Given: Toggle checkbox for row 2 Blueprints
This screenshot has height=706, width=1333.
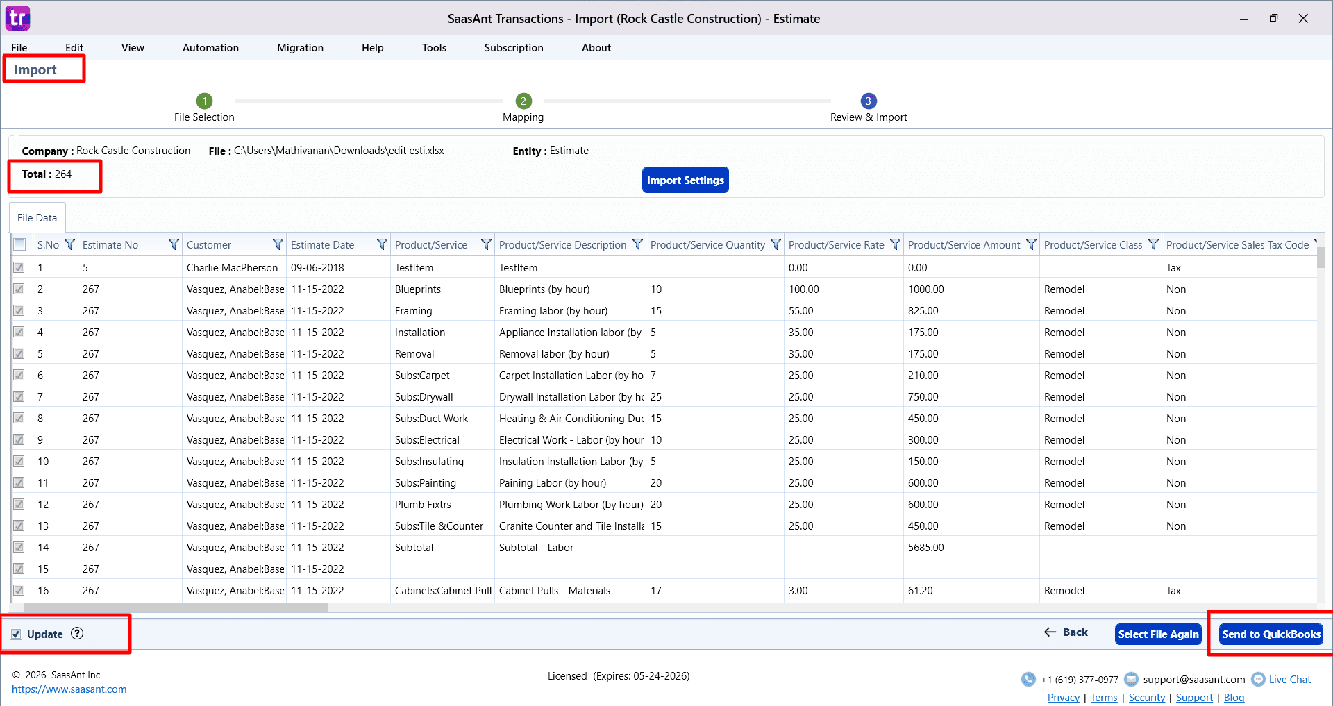Looking at the screenshot, I should click(19, 289).
